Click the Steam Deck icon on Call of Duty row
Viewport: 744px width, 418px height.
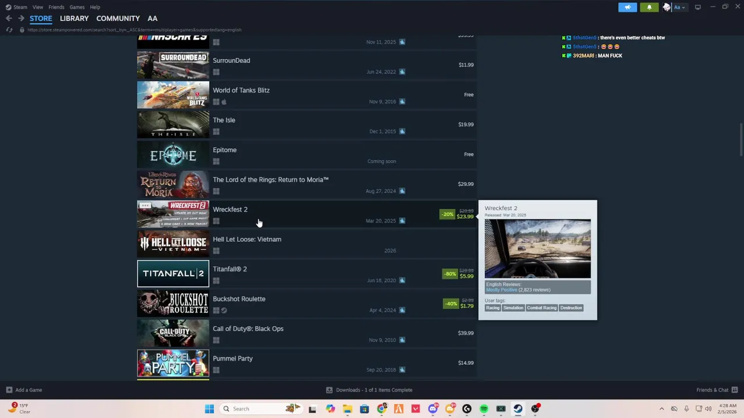tap(402, 340)
